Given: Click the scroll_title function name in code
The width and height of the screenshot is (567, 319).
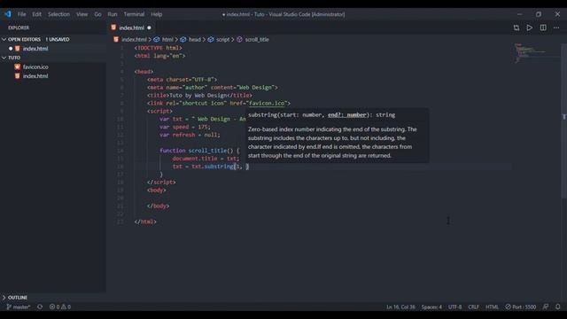Looking at the screenshot, I should (x=207, y=151).
